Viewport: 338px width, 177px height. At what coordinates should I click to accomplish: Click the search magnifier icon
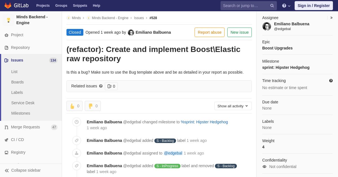272,6
